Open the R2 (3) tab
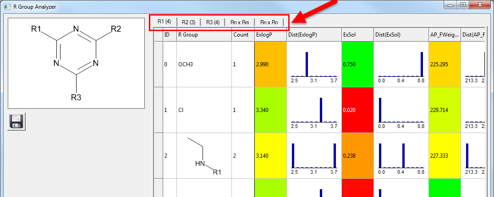This screenshot has width=494, height=197. pyautogui.click(x=188, y=22)
